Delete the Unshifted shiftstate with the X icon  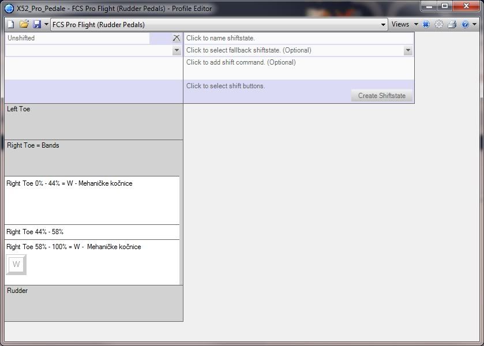click(177, 38)
